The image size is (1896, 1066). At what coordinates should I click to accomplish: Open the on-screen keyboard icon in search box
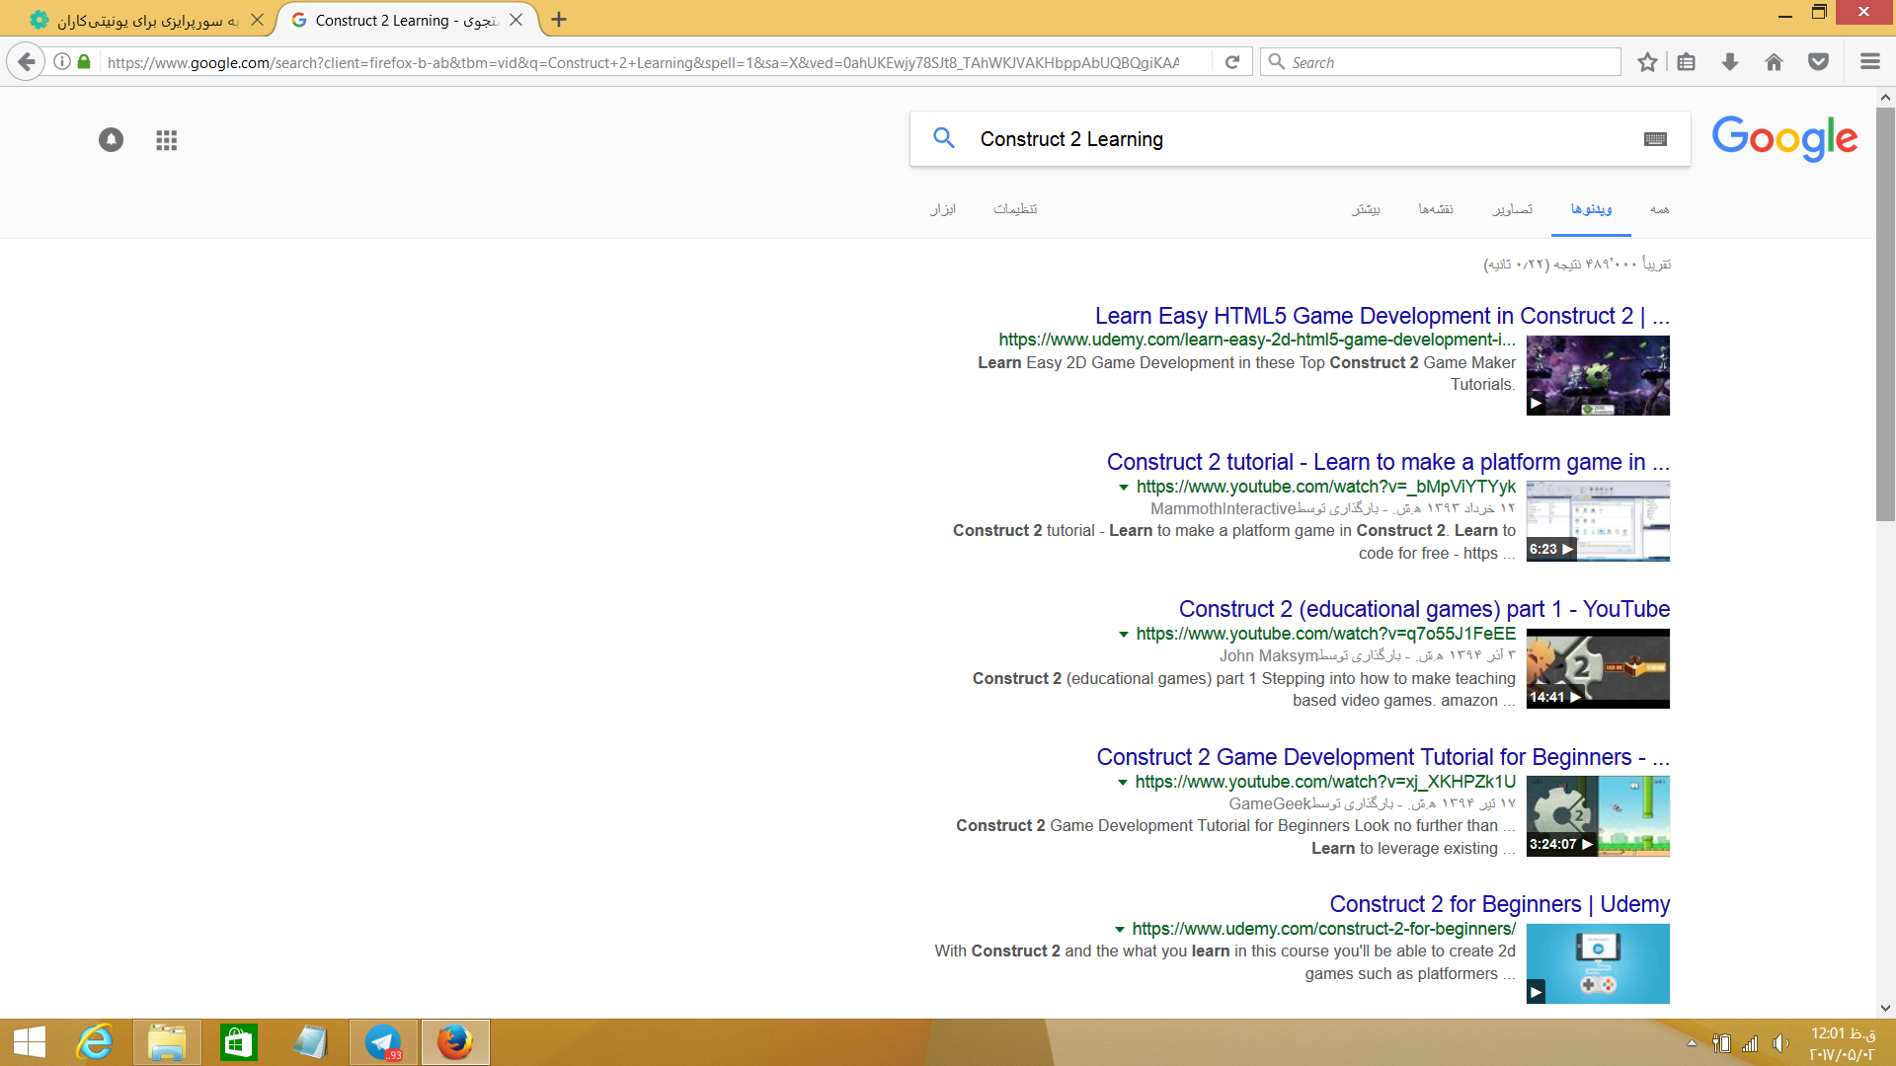(1656, 139)
